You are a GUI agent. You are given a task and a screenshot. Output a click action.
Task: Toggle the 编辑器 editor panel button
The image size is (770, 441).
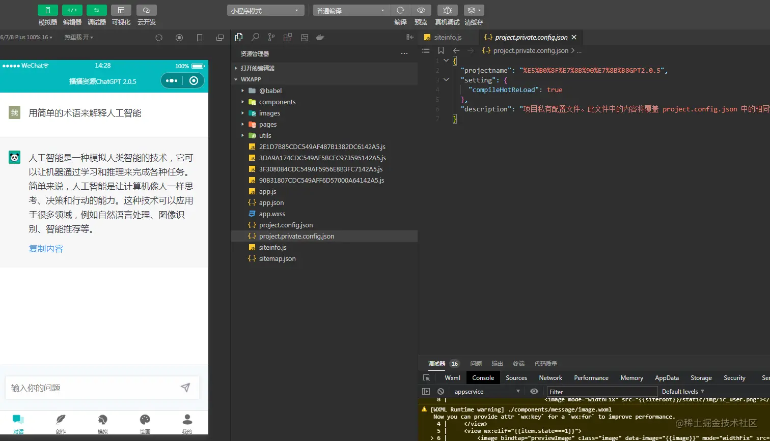72,10
